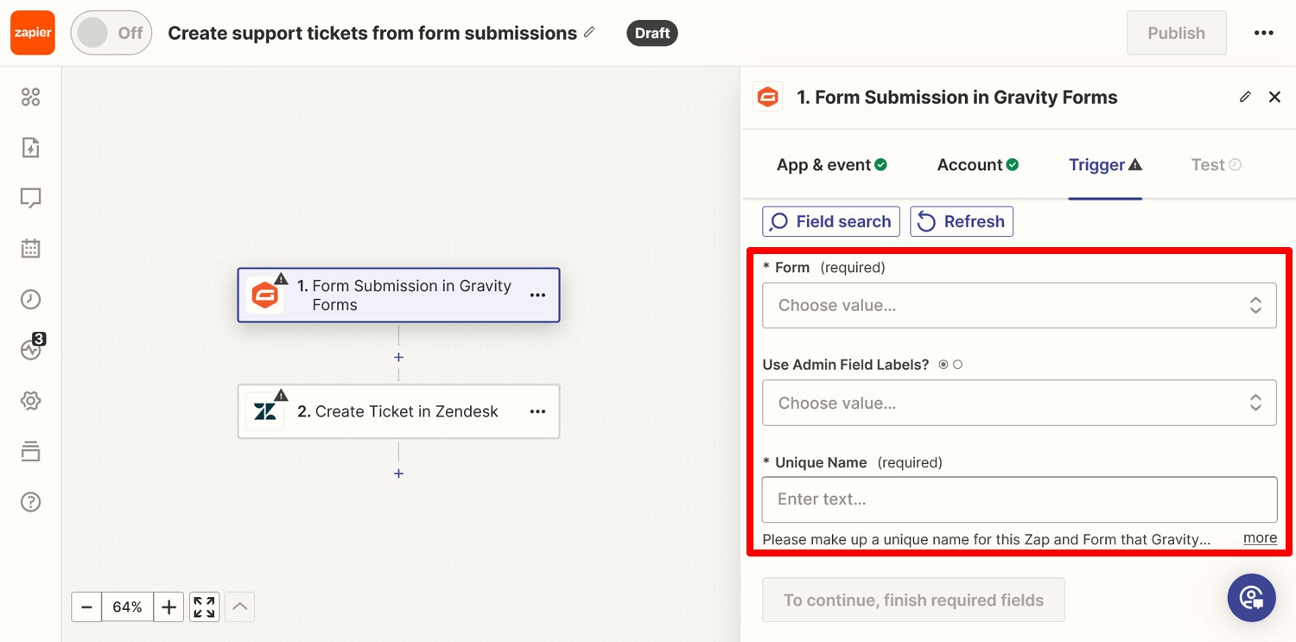Click 'To continue, finish required fields' button
This screenshot has width=1296, height=642.
click(913, 600)
